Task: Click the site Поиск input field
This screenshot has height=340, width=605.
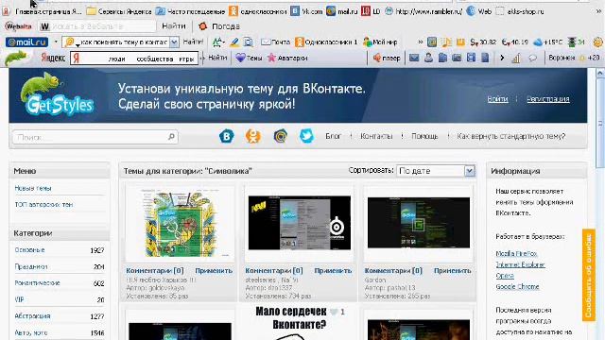Action: (95, 137)
